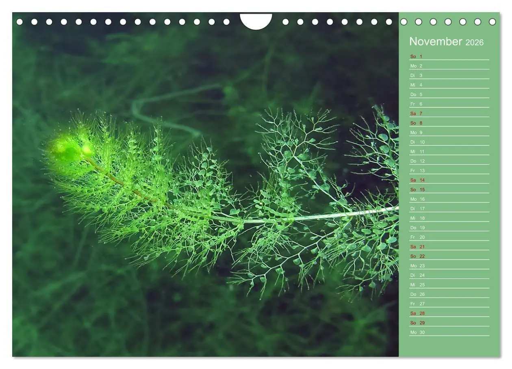Click calendar row Sa 21
The width and height of the screenshot is (512, 369).
tap(449, 247)
